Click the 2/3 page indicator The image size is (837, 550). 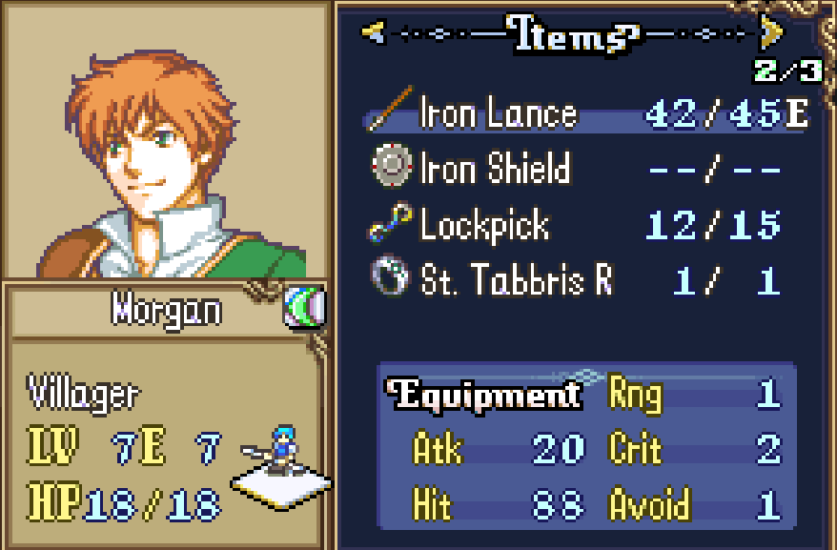(787, 71)
